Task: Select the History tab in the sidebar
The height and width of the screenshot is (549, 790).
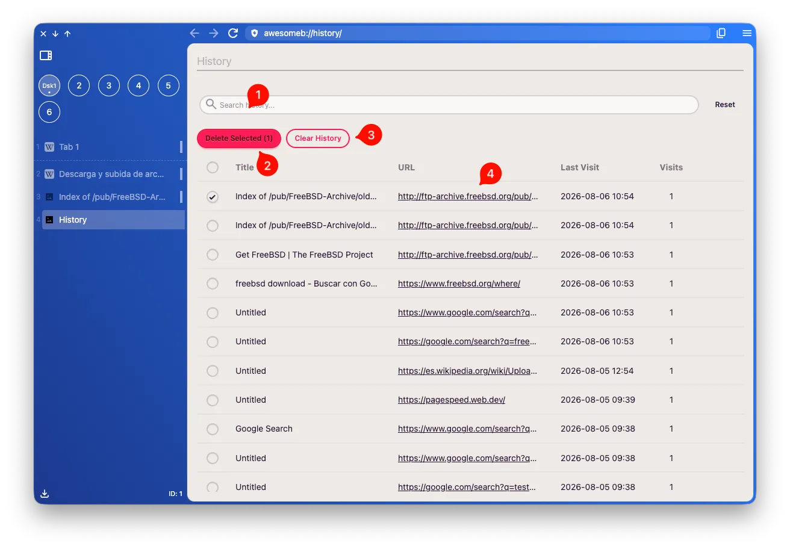Action: tap(113, 220)
